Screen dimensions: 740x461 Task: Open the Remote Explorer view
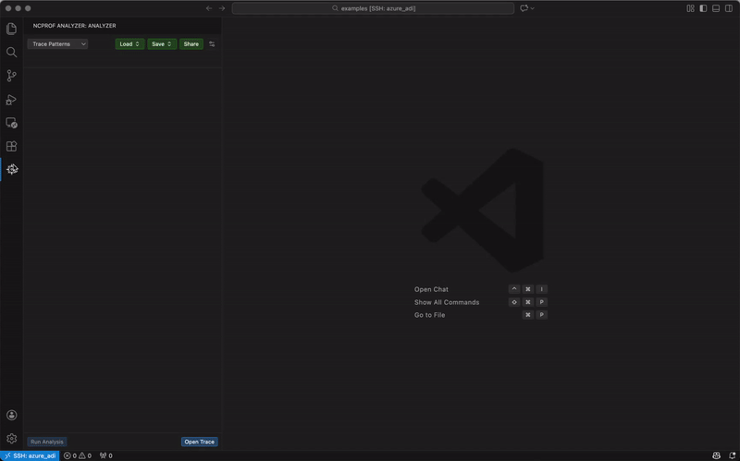(x=12, y=123)
